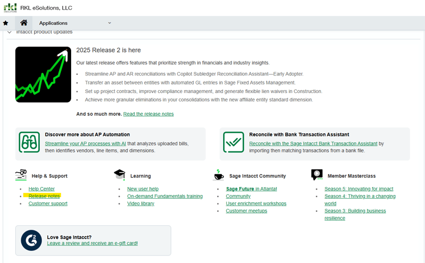
Task: Click the Help & Support icon
Action: click(22, 175)
